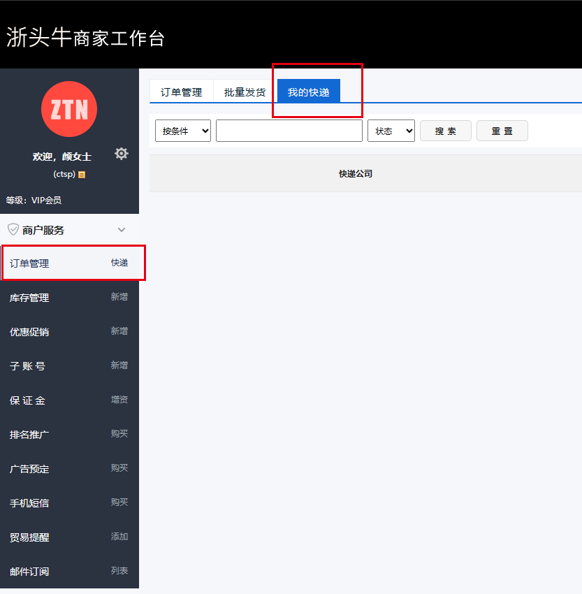Click 新增 next to 子账号

click(x=119, y=365)
